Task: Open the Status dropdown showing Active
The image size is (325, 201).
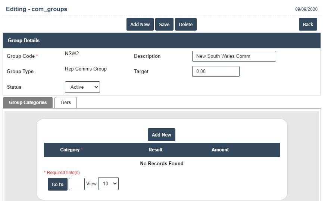Action: tap(82, 87)
